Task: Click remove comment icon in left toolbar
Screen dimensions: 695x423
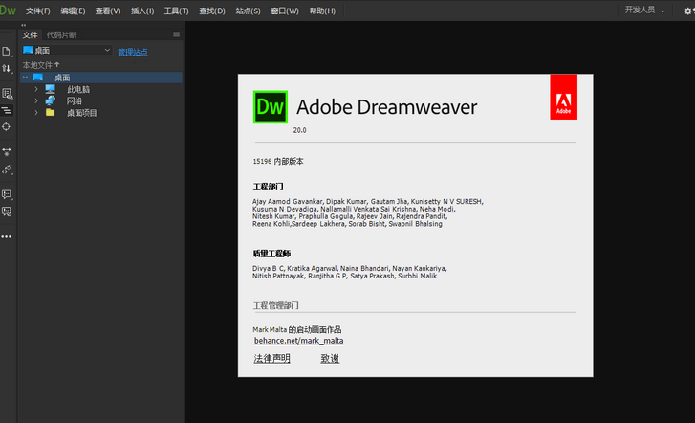Action: (x=6, y=211)
